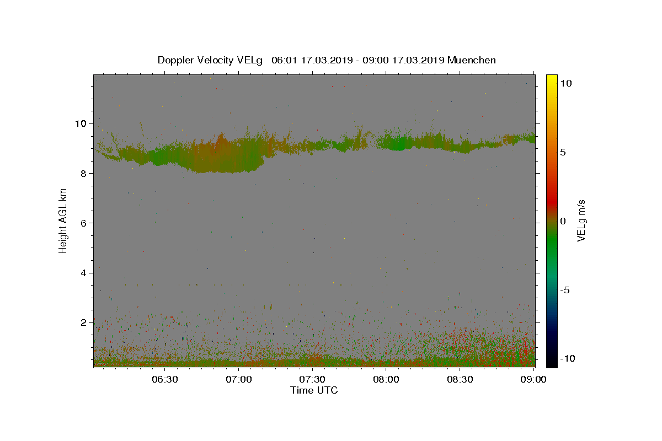This screenshot has width=662, height=441.
Task: Click the end time '09:00 17.03.2019' in title
Action: [x=404, y=60]
